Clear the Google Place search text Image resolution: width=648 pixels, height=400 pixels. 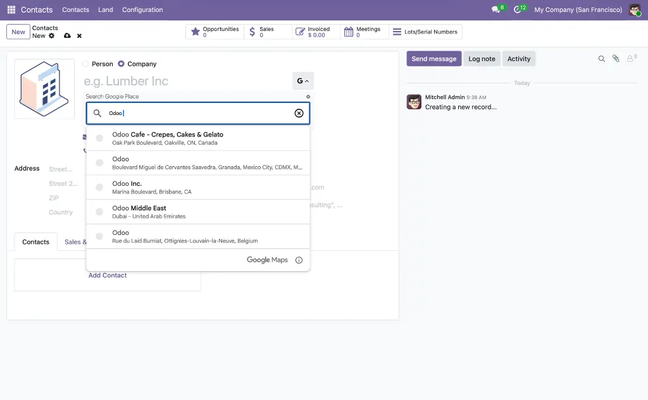tap(299, 113)
